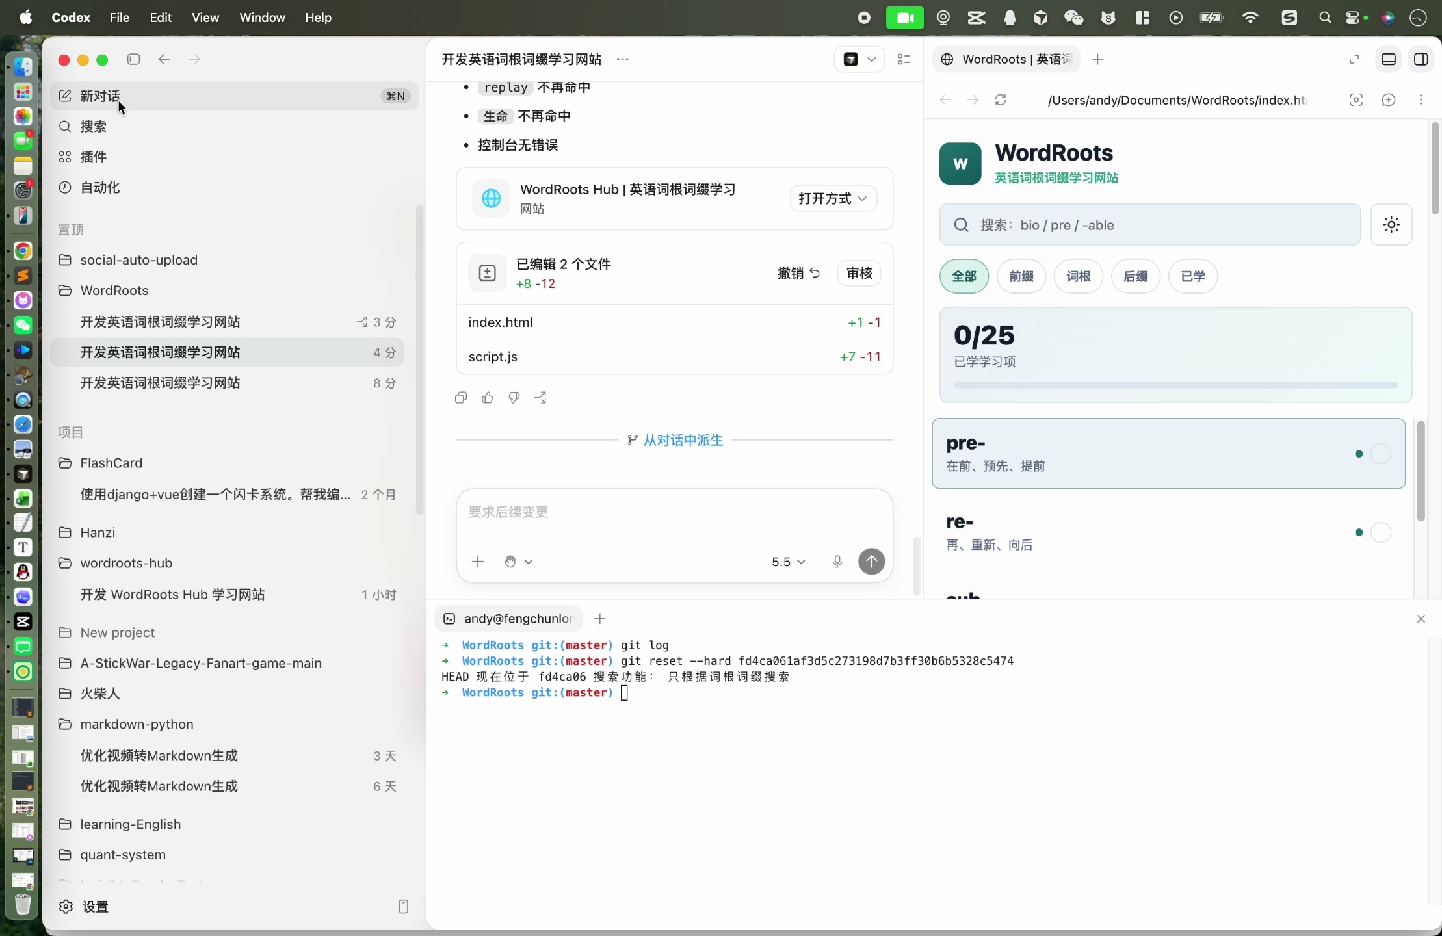
Task: Start voice input with the microphone icon
Action: click(837, 562)
